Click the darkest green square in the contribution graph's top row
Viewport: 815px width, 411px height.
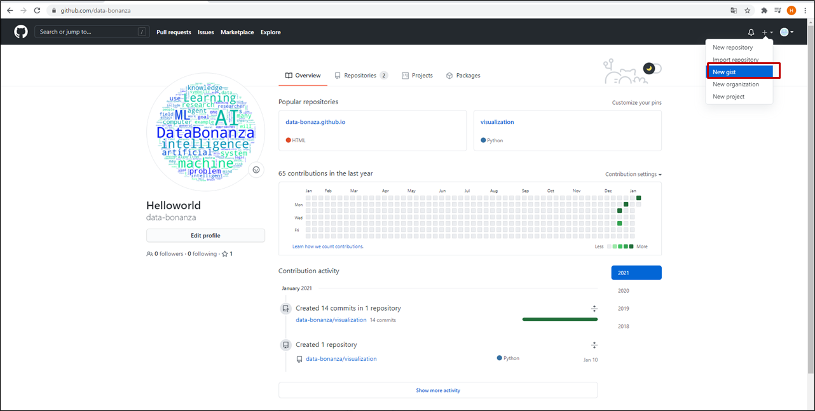(639, 198)
